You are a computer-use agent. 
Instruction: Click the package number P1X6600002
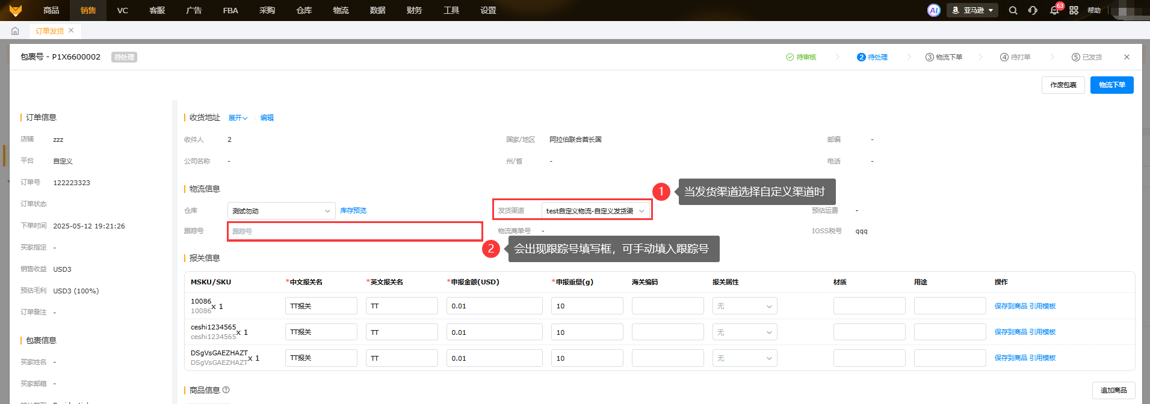[x=76, y=57]
